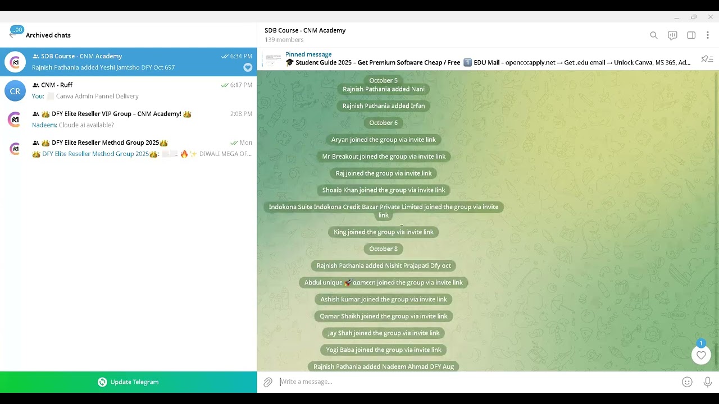
Task: Open the emoji picker
Action: click(687, 382)
